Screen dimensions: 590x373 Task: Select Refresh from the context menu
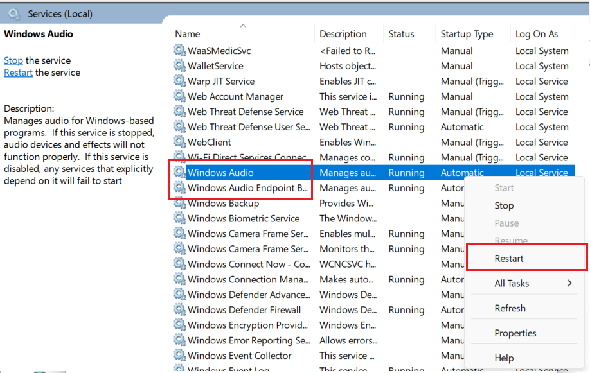click(510, 308)
